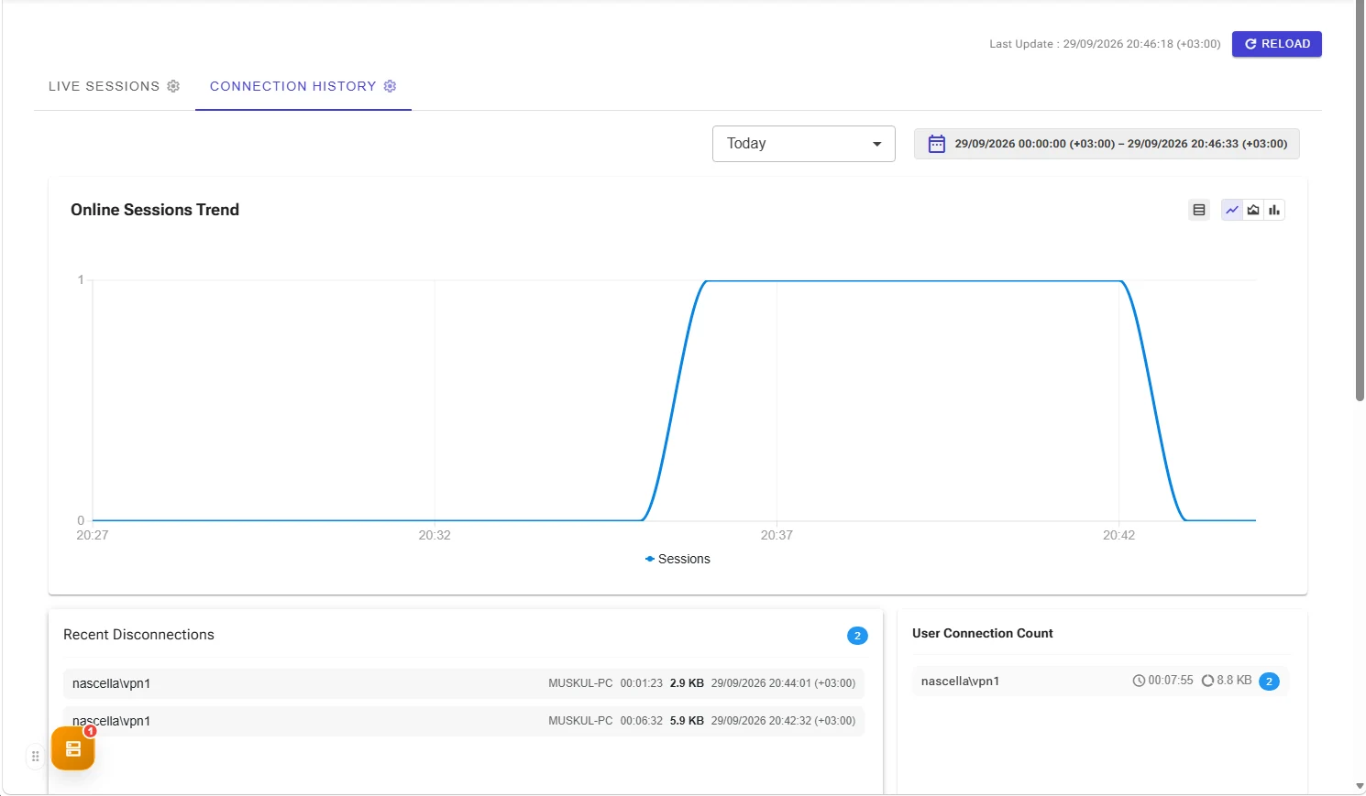The height and width of the screenshot is (796, 1366).
Task: Open disconnection entry at 20:44:01
Action: (464, 683)
